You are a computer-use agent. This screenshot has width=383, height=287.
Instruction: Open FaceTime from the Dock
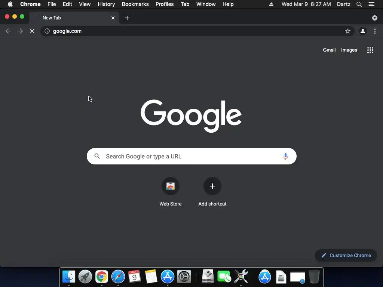(x=224, y=277)
